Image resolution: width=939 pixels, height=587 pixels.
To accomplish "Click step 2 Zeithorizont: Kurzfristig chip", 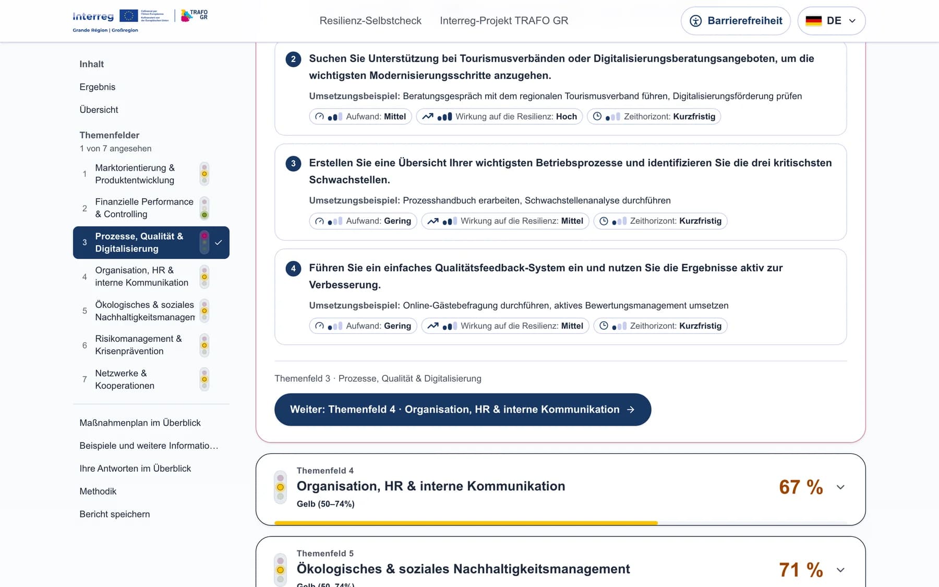I will click(x=654, y=116).
